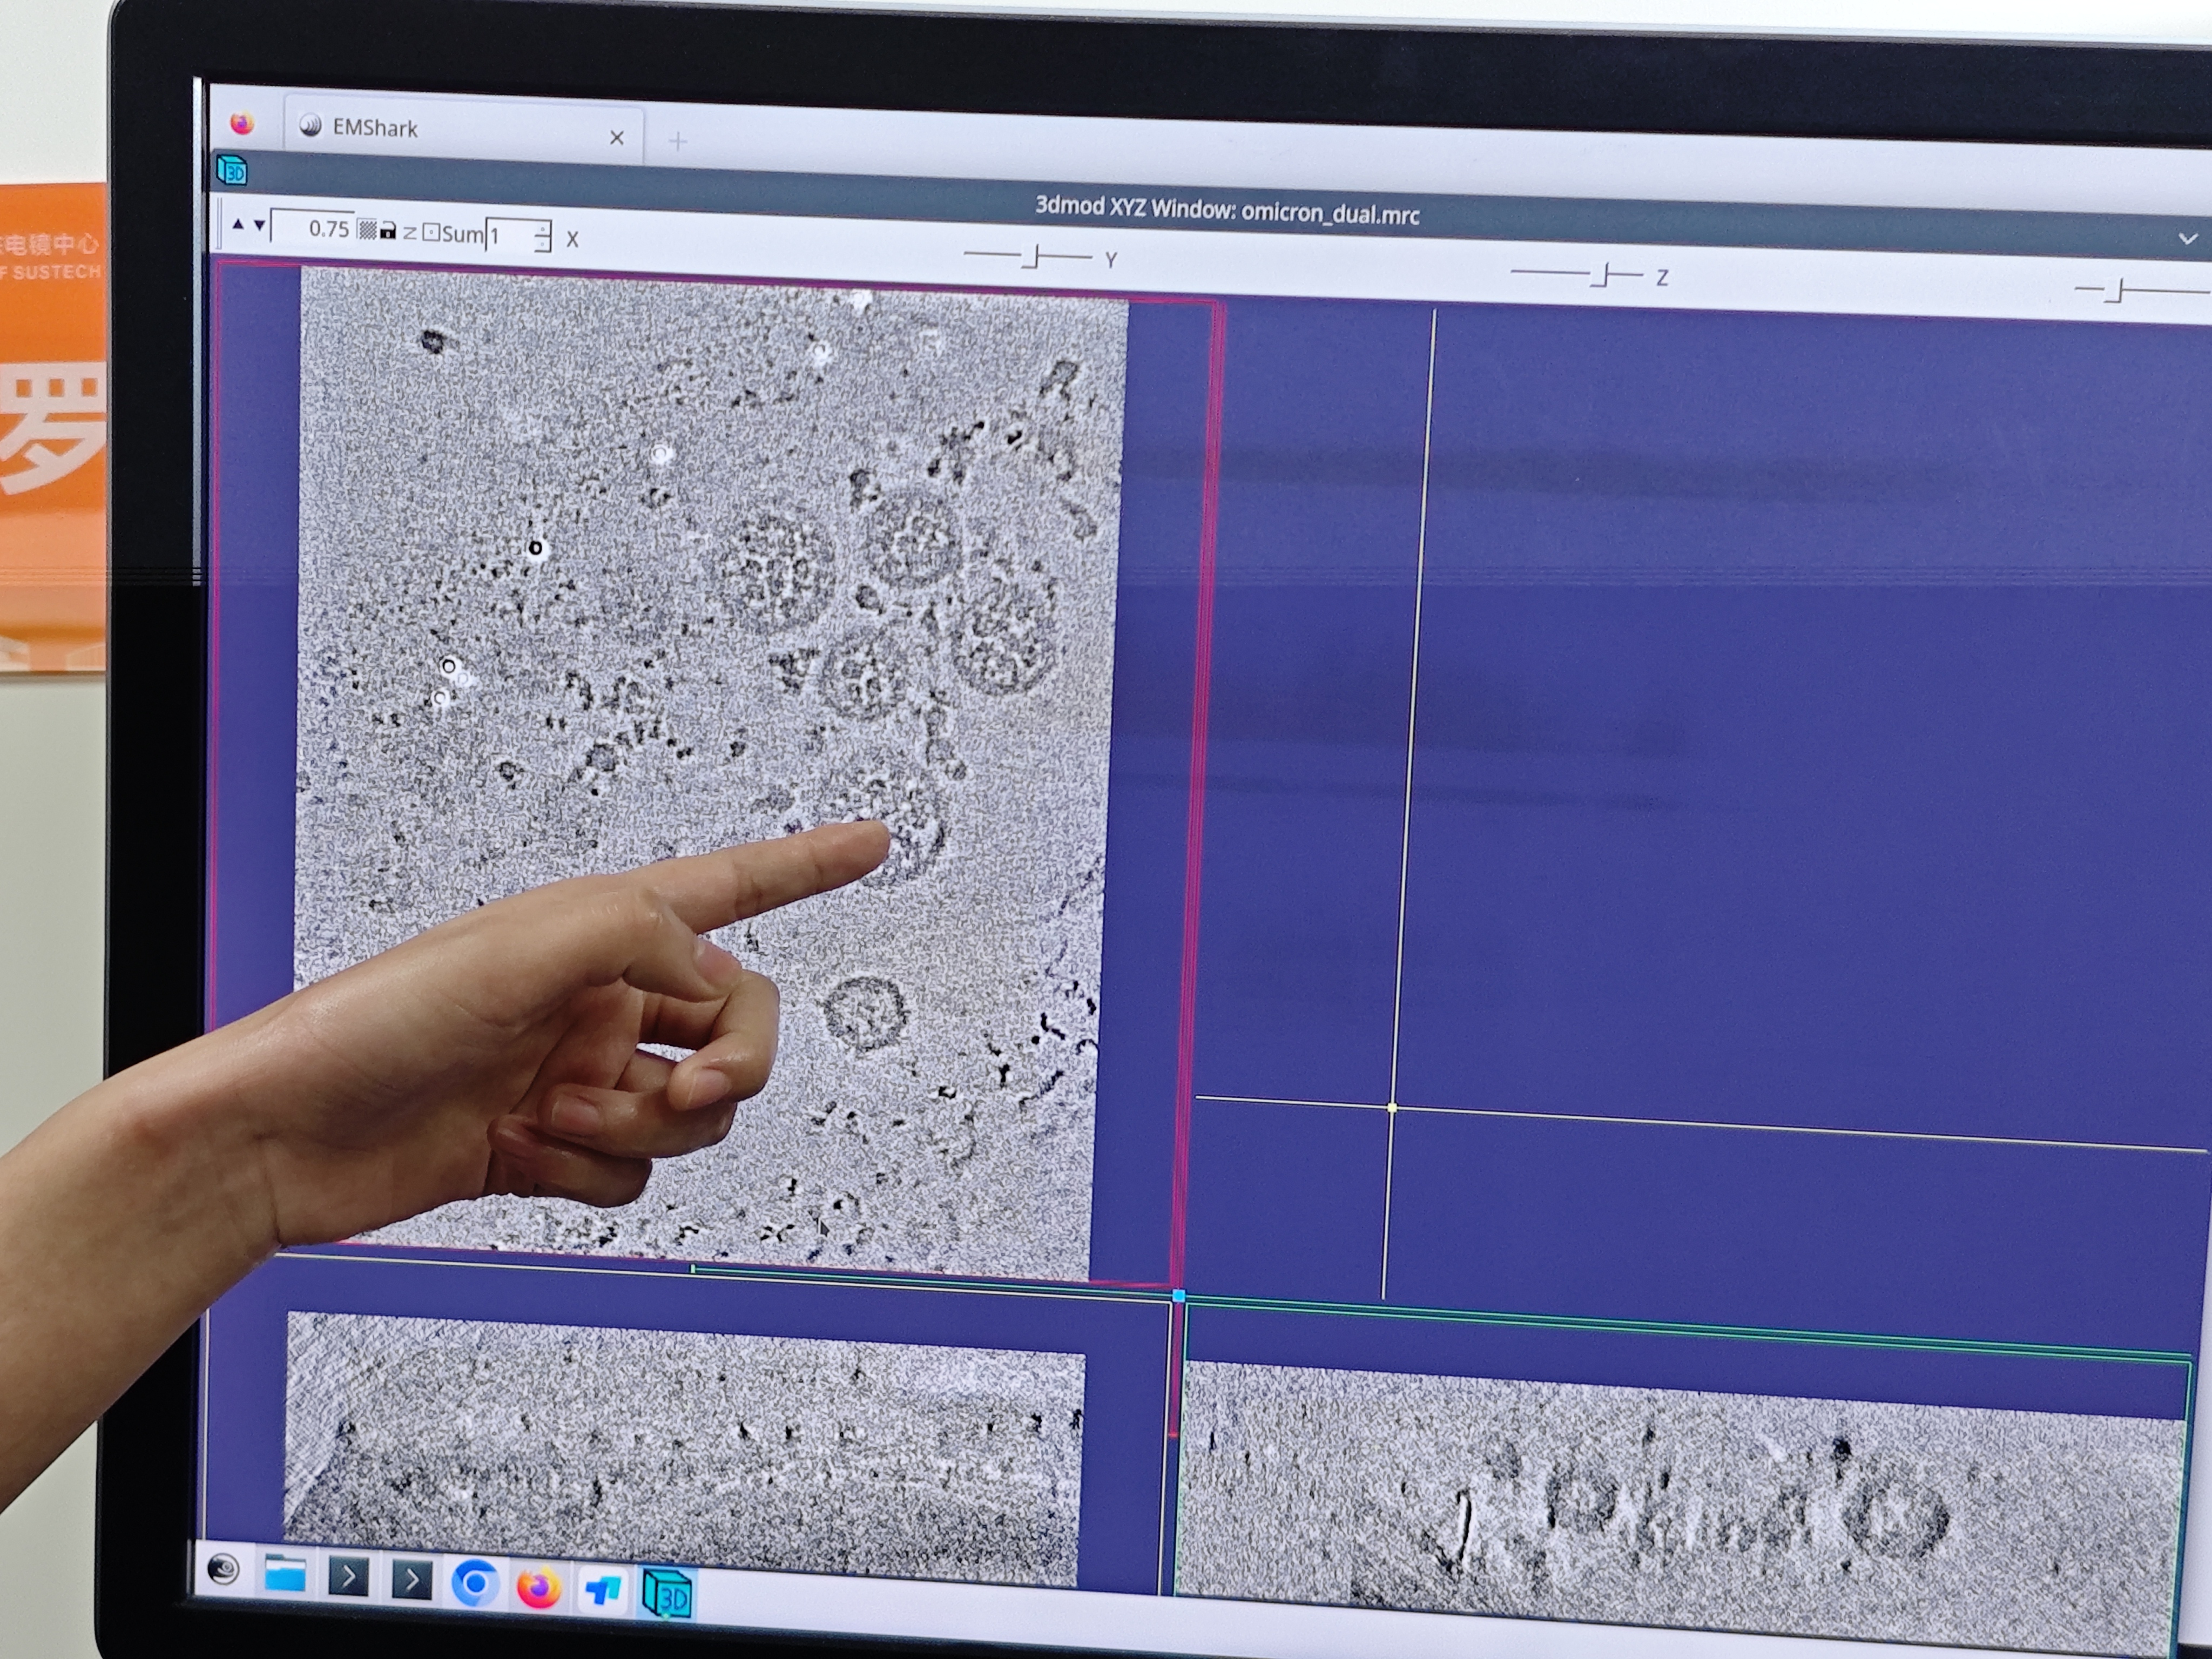Switch to Firefox in the taskbar
The height and width of the screenshot is (1659, 2212).
click(538, 1587)
